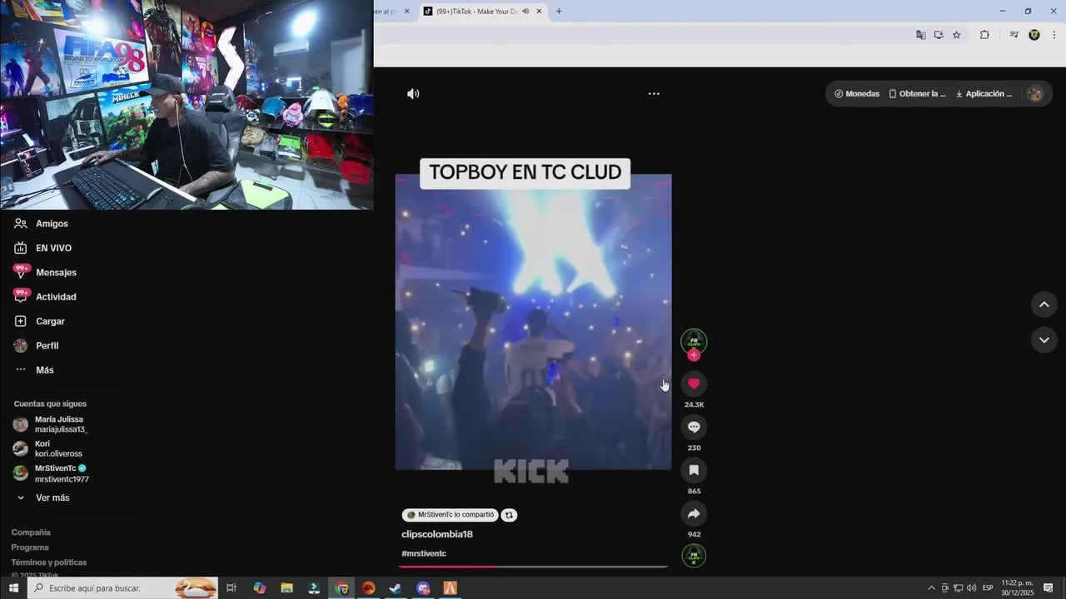Switch ESP input language
Viewport: 1066px width, 599px height.
988,588
